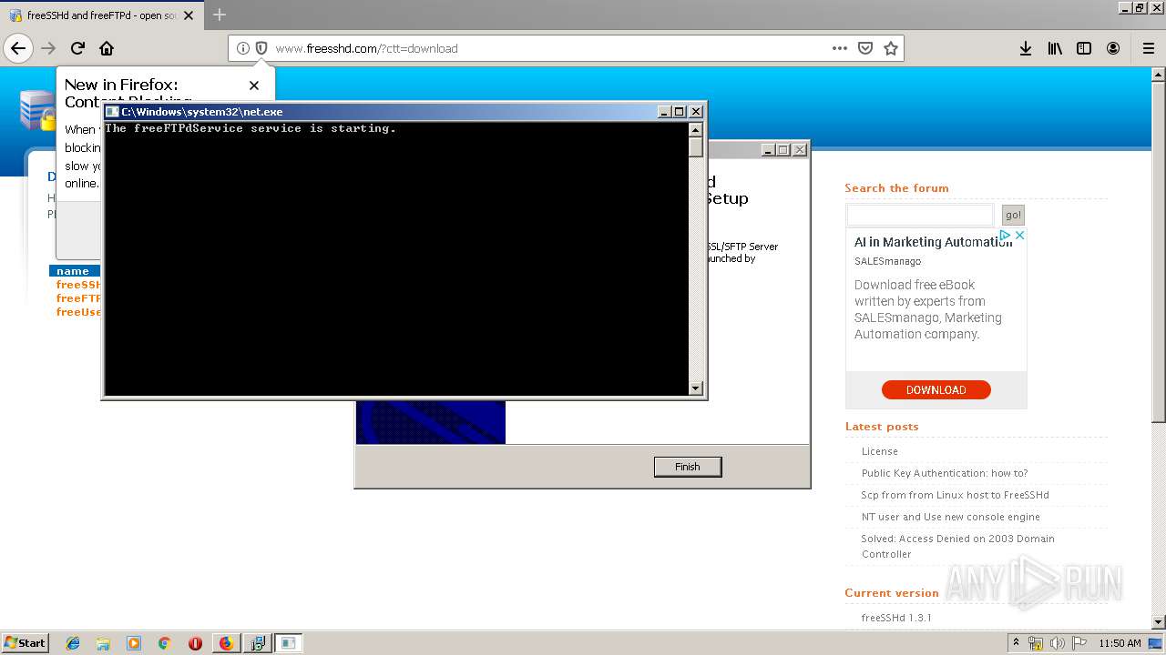This screenshot has width=1166, height=655.
Task: Open the Firefox home page
Action: point(107,48)
